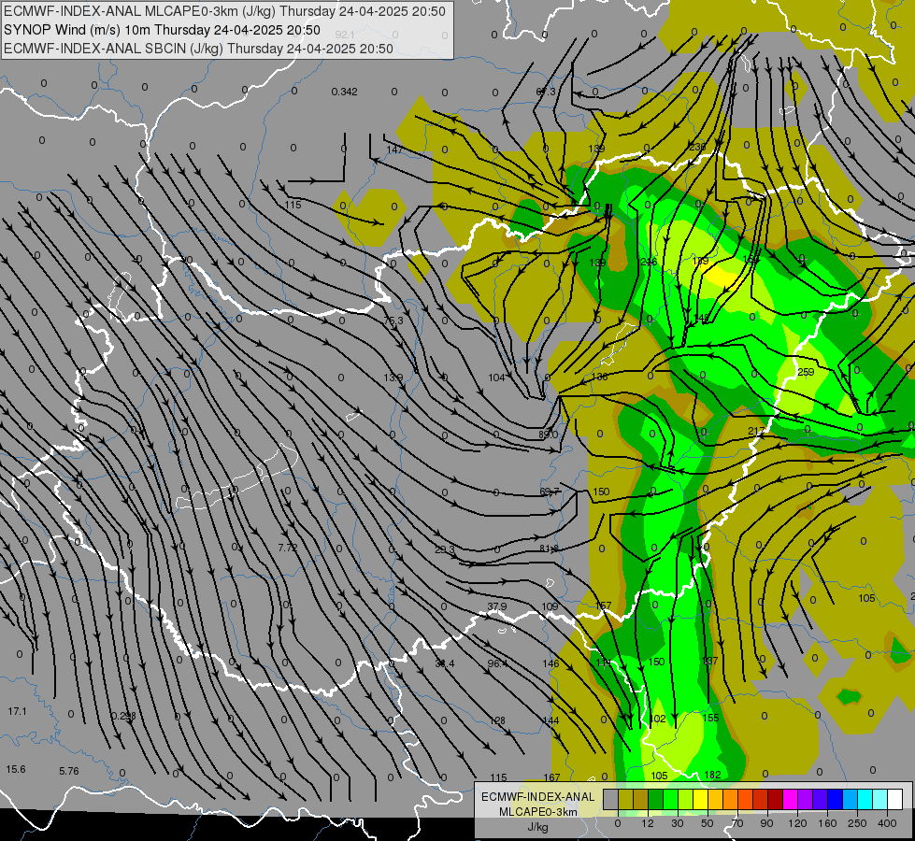Screen dimensions: 915x841
Task: Click the map value 157
Action: pos(603,606)
